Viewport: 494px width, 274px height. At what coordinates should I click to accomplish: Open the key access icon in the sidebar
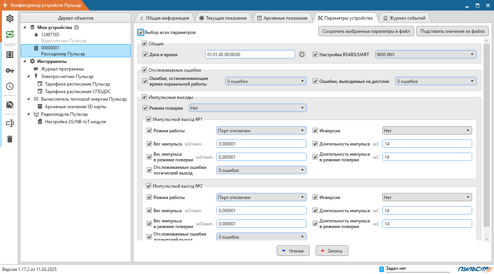click(x=10, y=70)
